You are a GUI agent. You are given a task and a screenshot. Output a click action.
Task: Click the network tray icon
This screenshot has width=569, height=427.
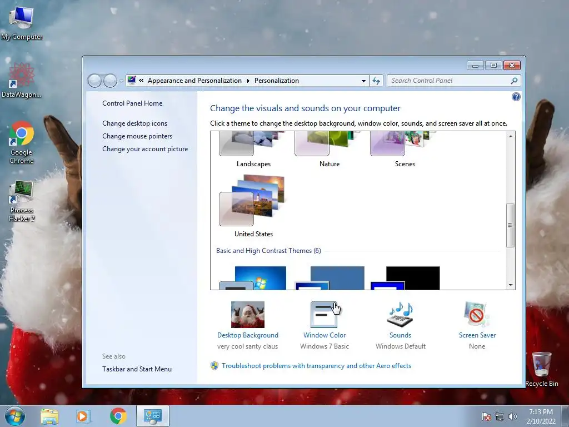pyautogui.click(x=500, y=416)
